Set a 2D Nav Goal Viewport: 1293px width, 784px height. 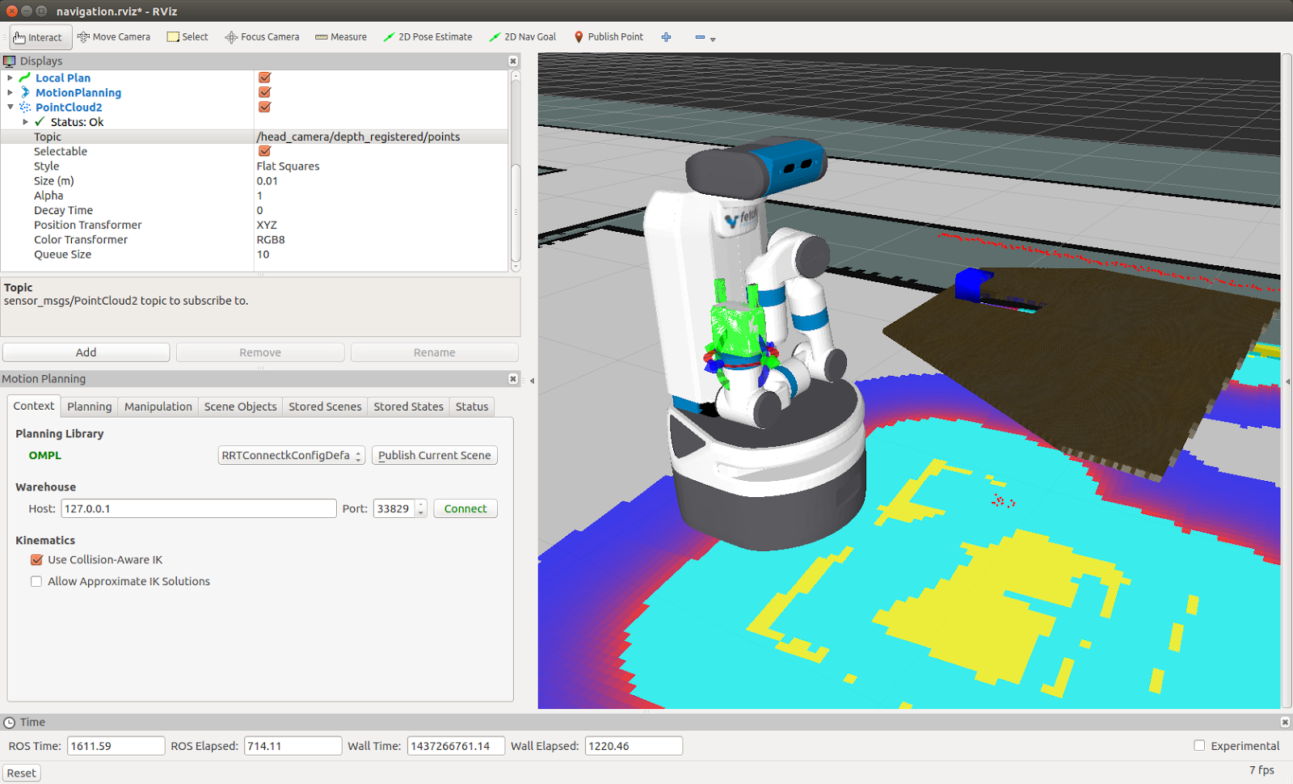523,36
